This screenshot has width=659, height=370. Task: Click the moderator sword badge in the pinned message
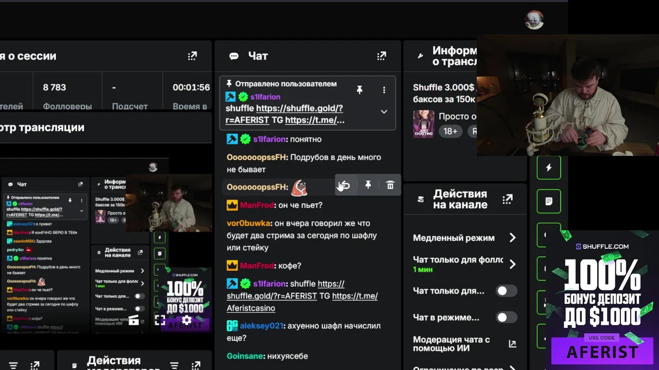point(230,97)
